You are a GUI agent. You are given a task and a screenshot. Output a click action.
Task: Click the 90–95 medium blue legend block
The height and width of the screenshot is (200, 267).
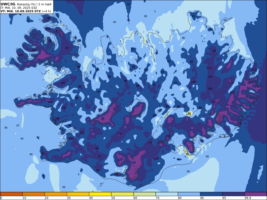click(211, 194)
